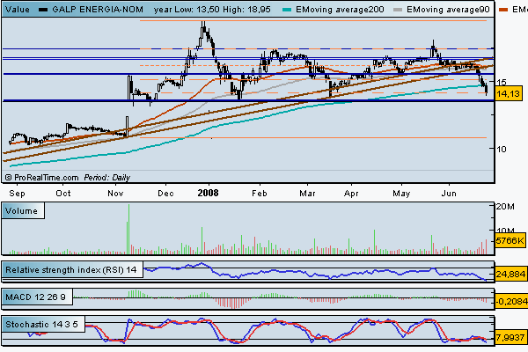The image size is (528, 352).
Task: Select the "Value" panel title label
Action: coord(18,10)
